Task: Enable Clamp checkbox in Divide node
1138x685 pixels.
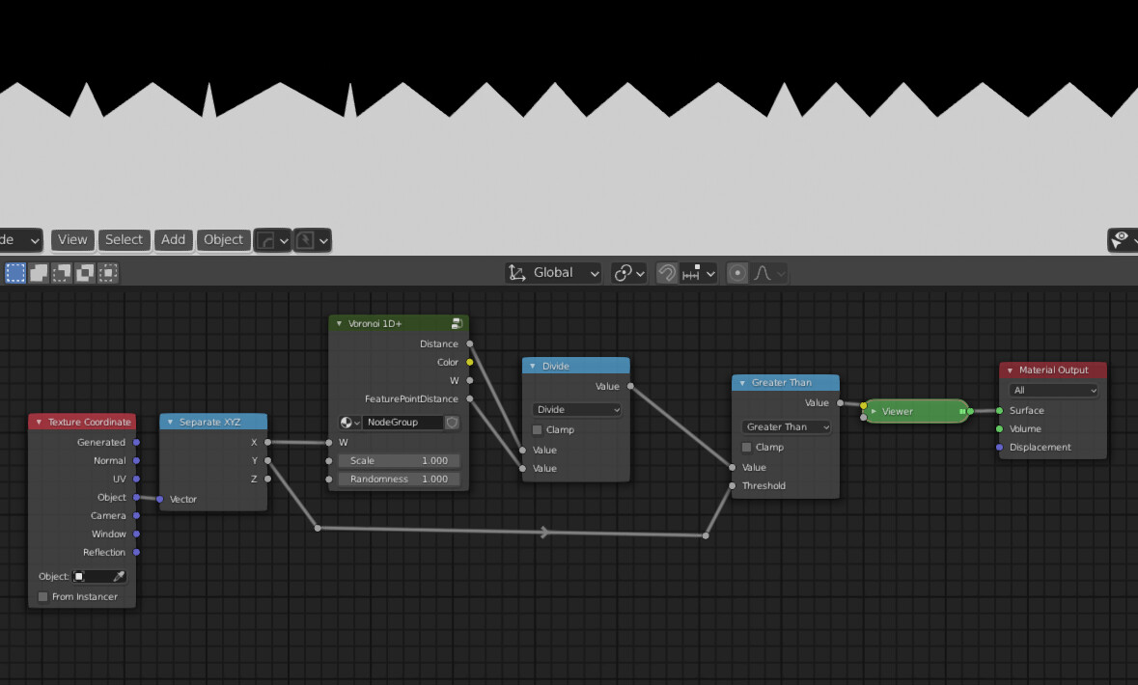Action: tap(537, 429)
